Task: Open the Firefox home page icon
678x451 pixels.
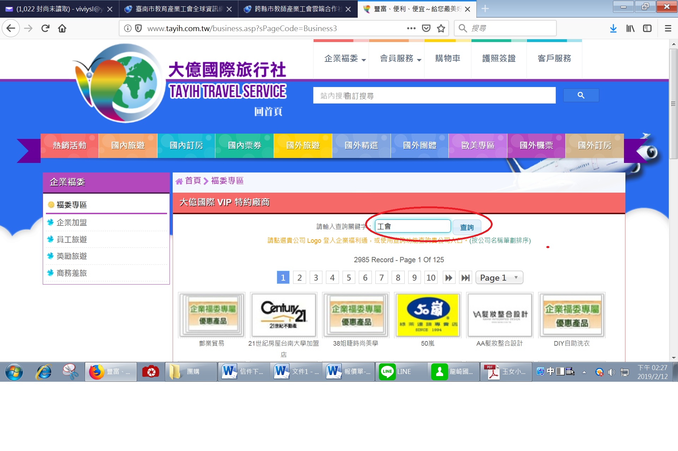Action: pyautogui.click(x=62, y=28)
